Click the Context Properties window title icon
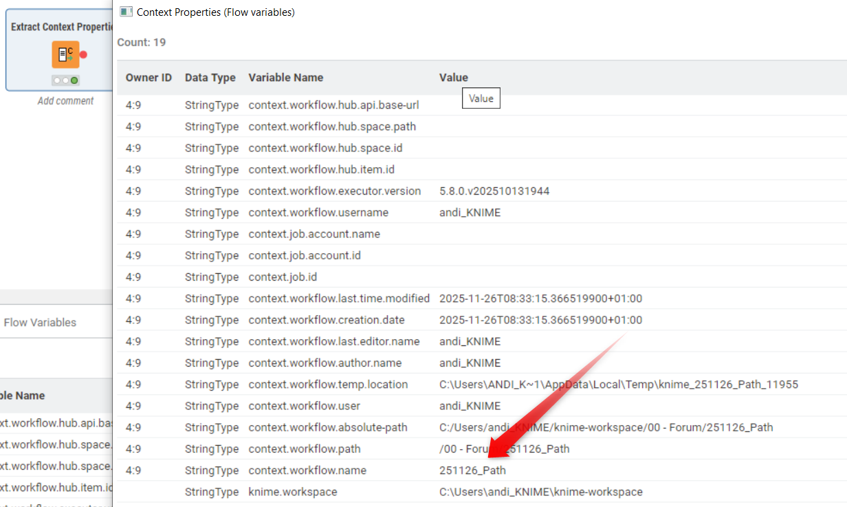The height and width of the screenshot is (507, 847). tap(126, 12)
